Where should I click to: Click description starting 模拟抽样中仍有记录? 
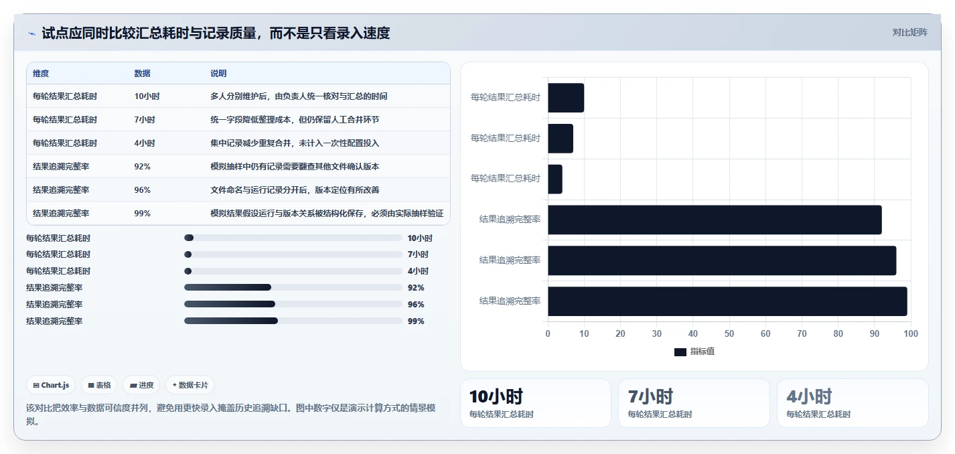tap(295, 167)
